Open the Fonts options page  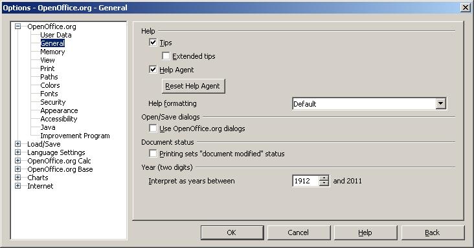49,94
